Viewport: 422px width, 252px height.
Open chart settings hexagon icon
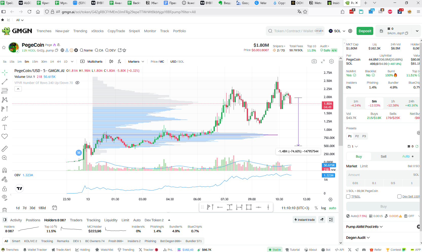[331, 61]
